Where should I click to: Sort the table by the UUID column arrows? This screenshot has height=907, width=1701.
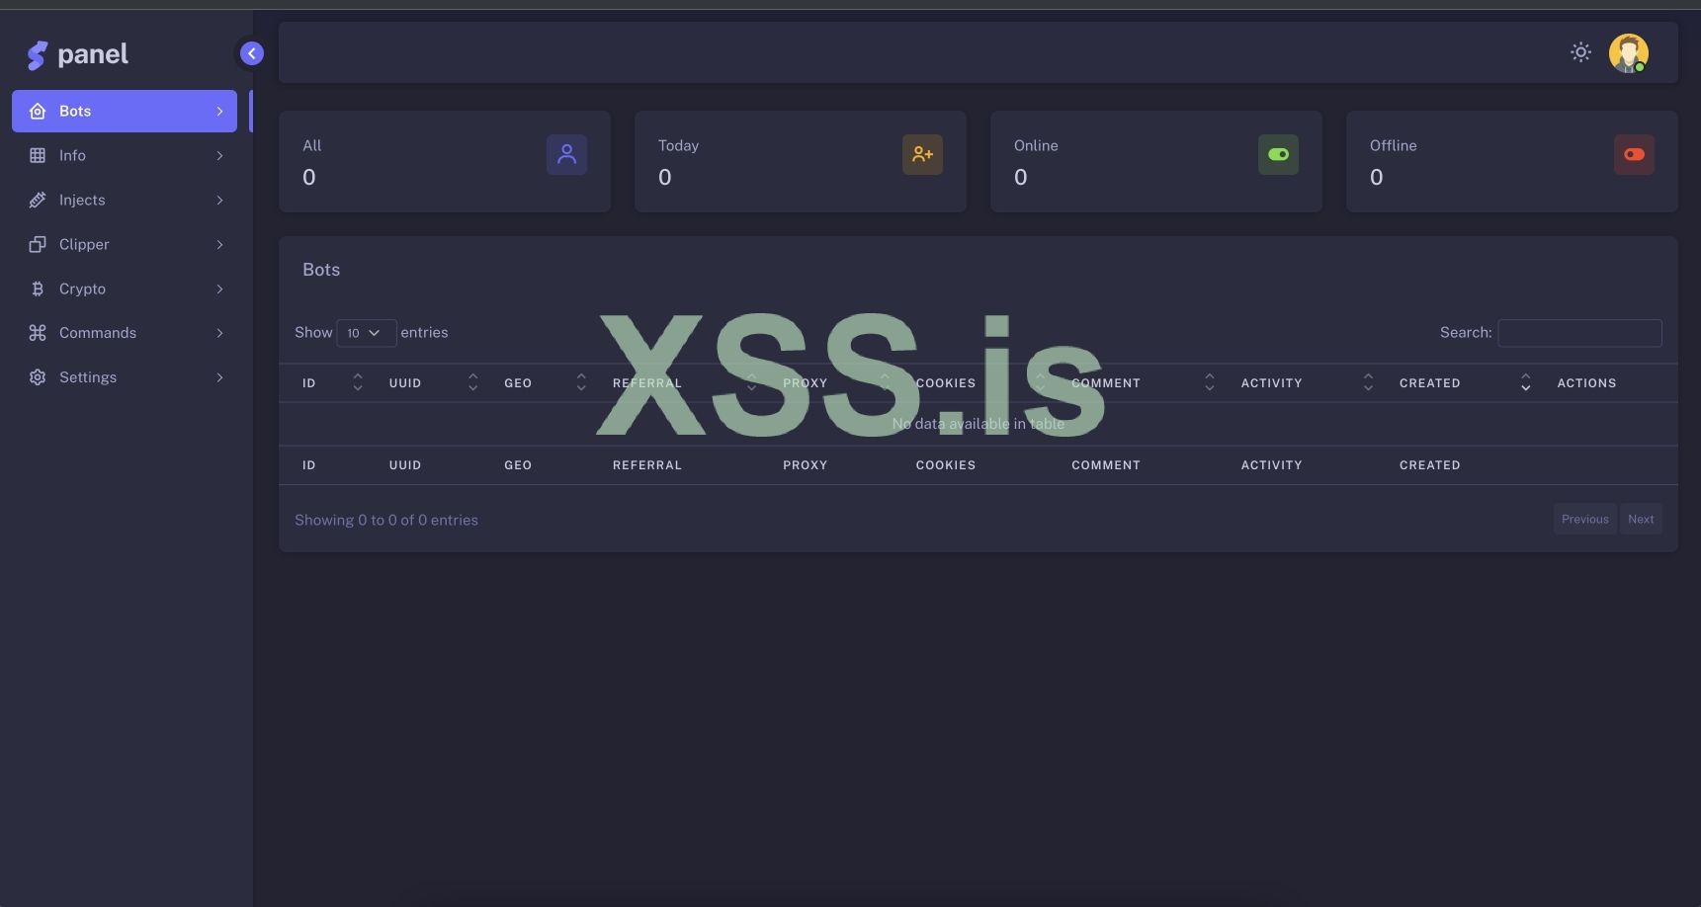click(472, 382)
